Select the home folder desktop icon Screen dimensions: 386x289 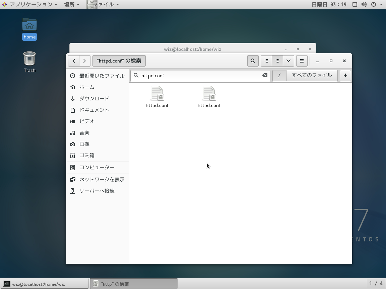click(29, 29)
